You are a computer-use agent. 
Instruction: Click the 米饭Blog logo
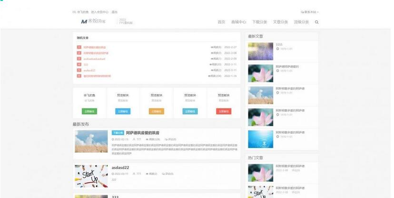pos(93,21)
